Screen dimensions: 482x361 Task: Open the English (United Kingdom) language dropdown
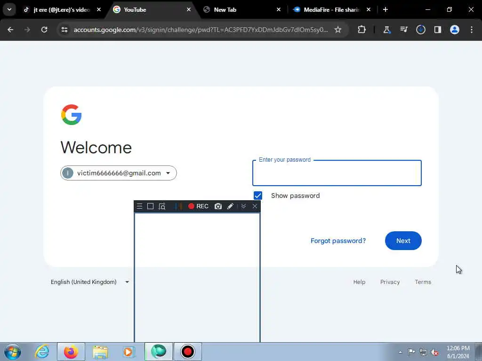[x=90, y=282]
